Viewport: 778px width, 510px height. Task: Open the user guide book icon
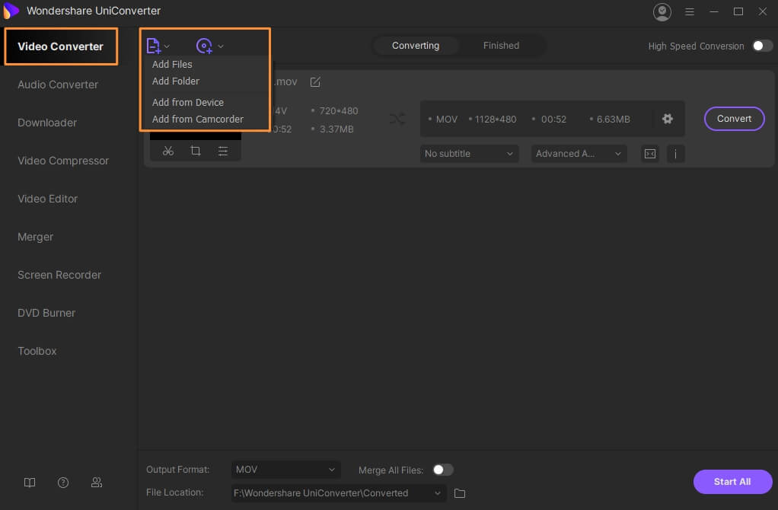(30, 483)
